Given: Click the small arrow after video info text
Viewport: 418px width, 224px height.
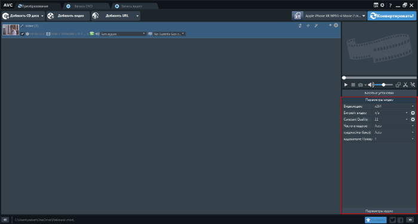Looking at the screenshot, I should [88, 34].
